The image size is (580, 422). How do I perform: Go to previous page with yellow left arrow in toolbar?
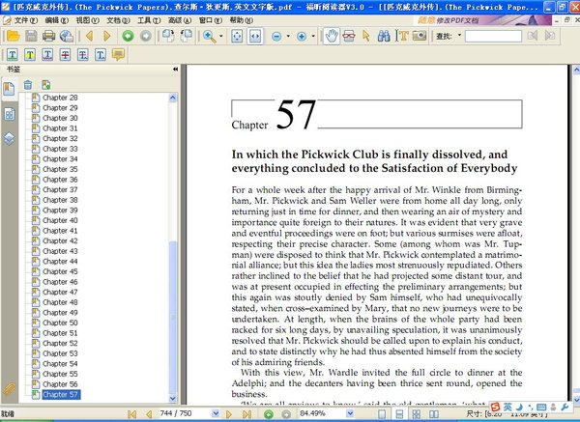point(89,36)
